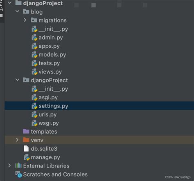
Task: Select views.py in the blog folder
Action: pos(50,72)
